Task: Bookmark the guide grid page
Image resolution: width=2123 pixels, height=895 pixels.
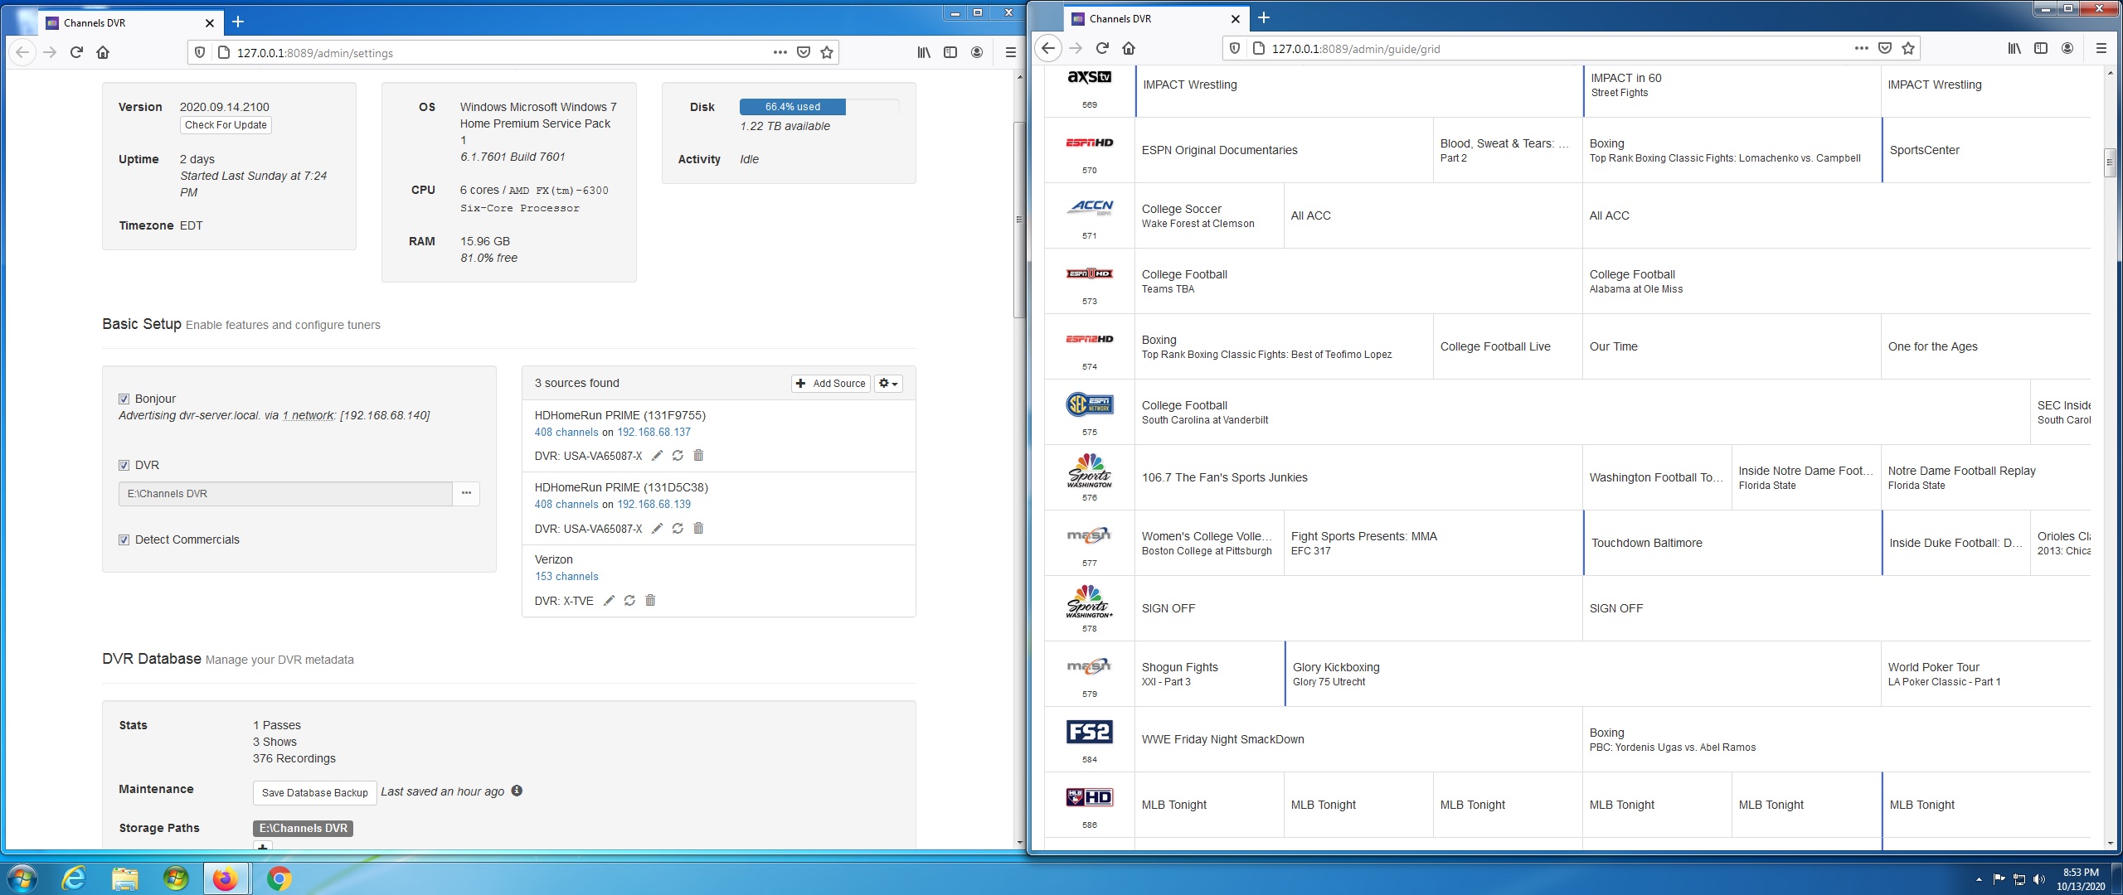Action: (x=1908, y=48)
